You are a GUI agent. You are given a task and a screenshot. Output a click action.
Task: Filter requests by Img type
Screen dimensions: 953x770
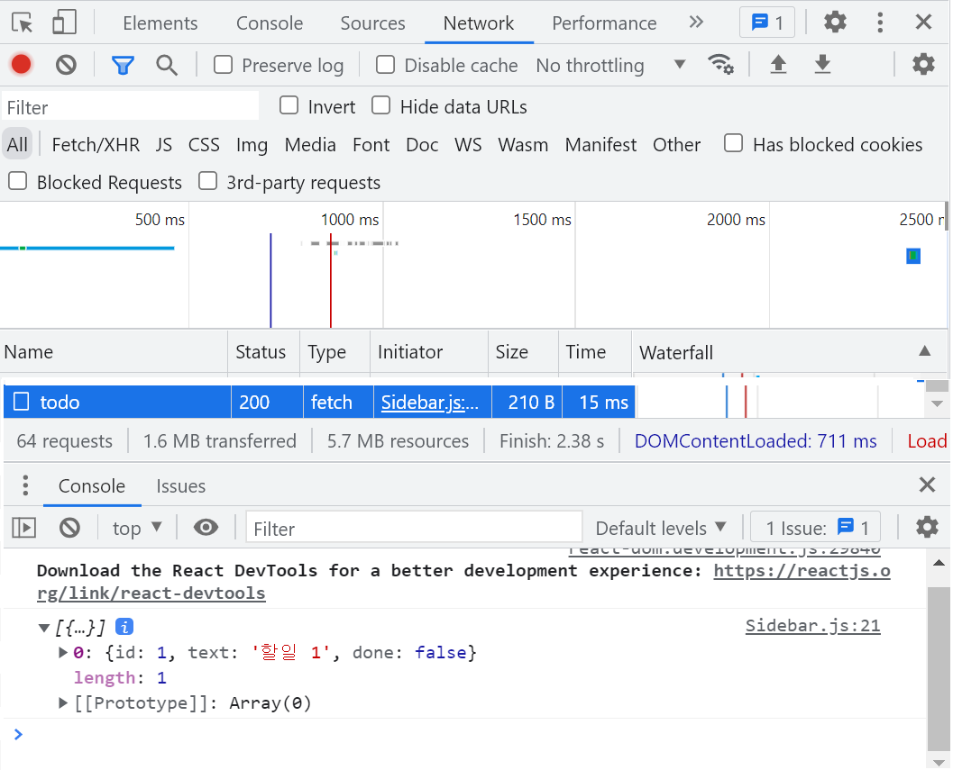pos(252,144)
